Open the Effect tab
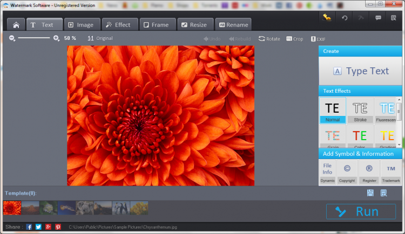 118,24
